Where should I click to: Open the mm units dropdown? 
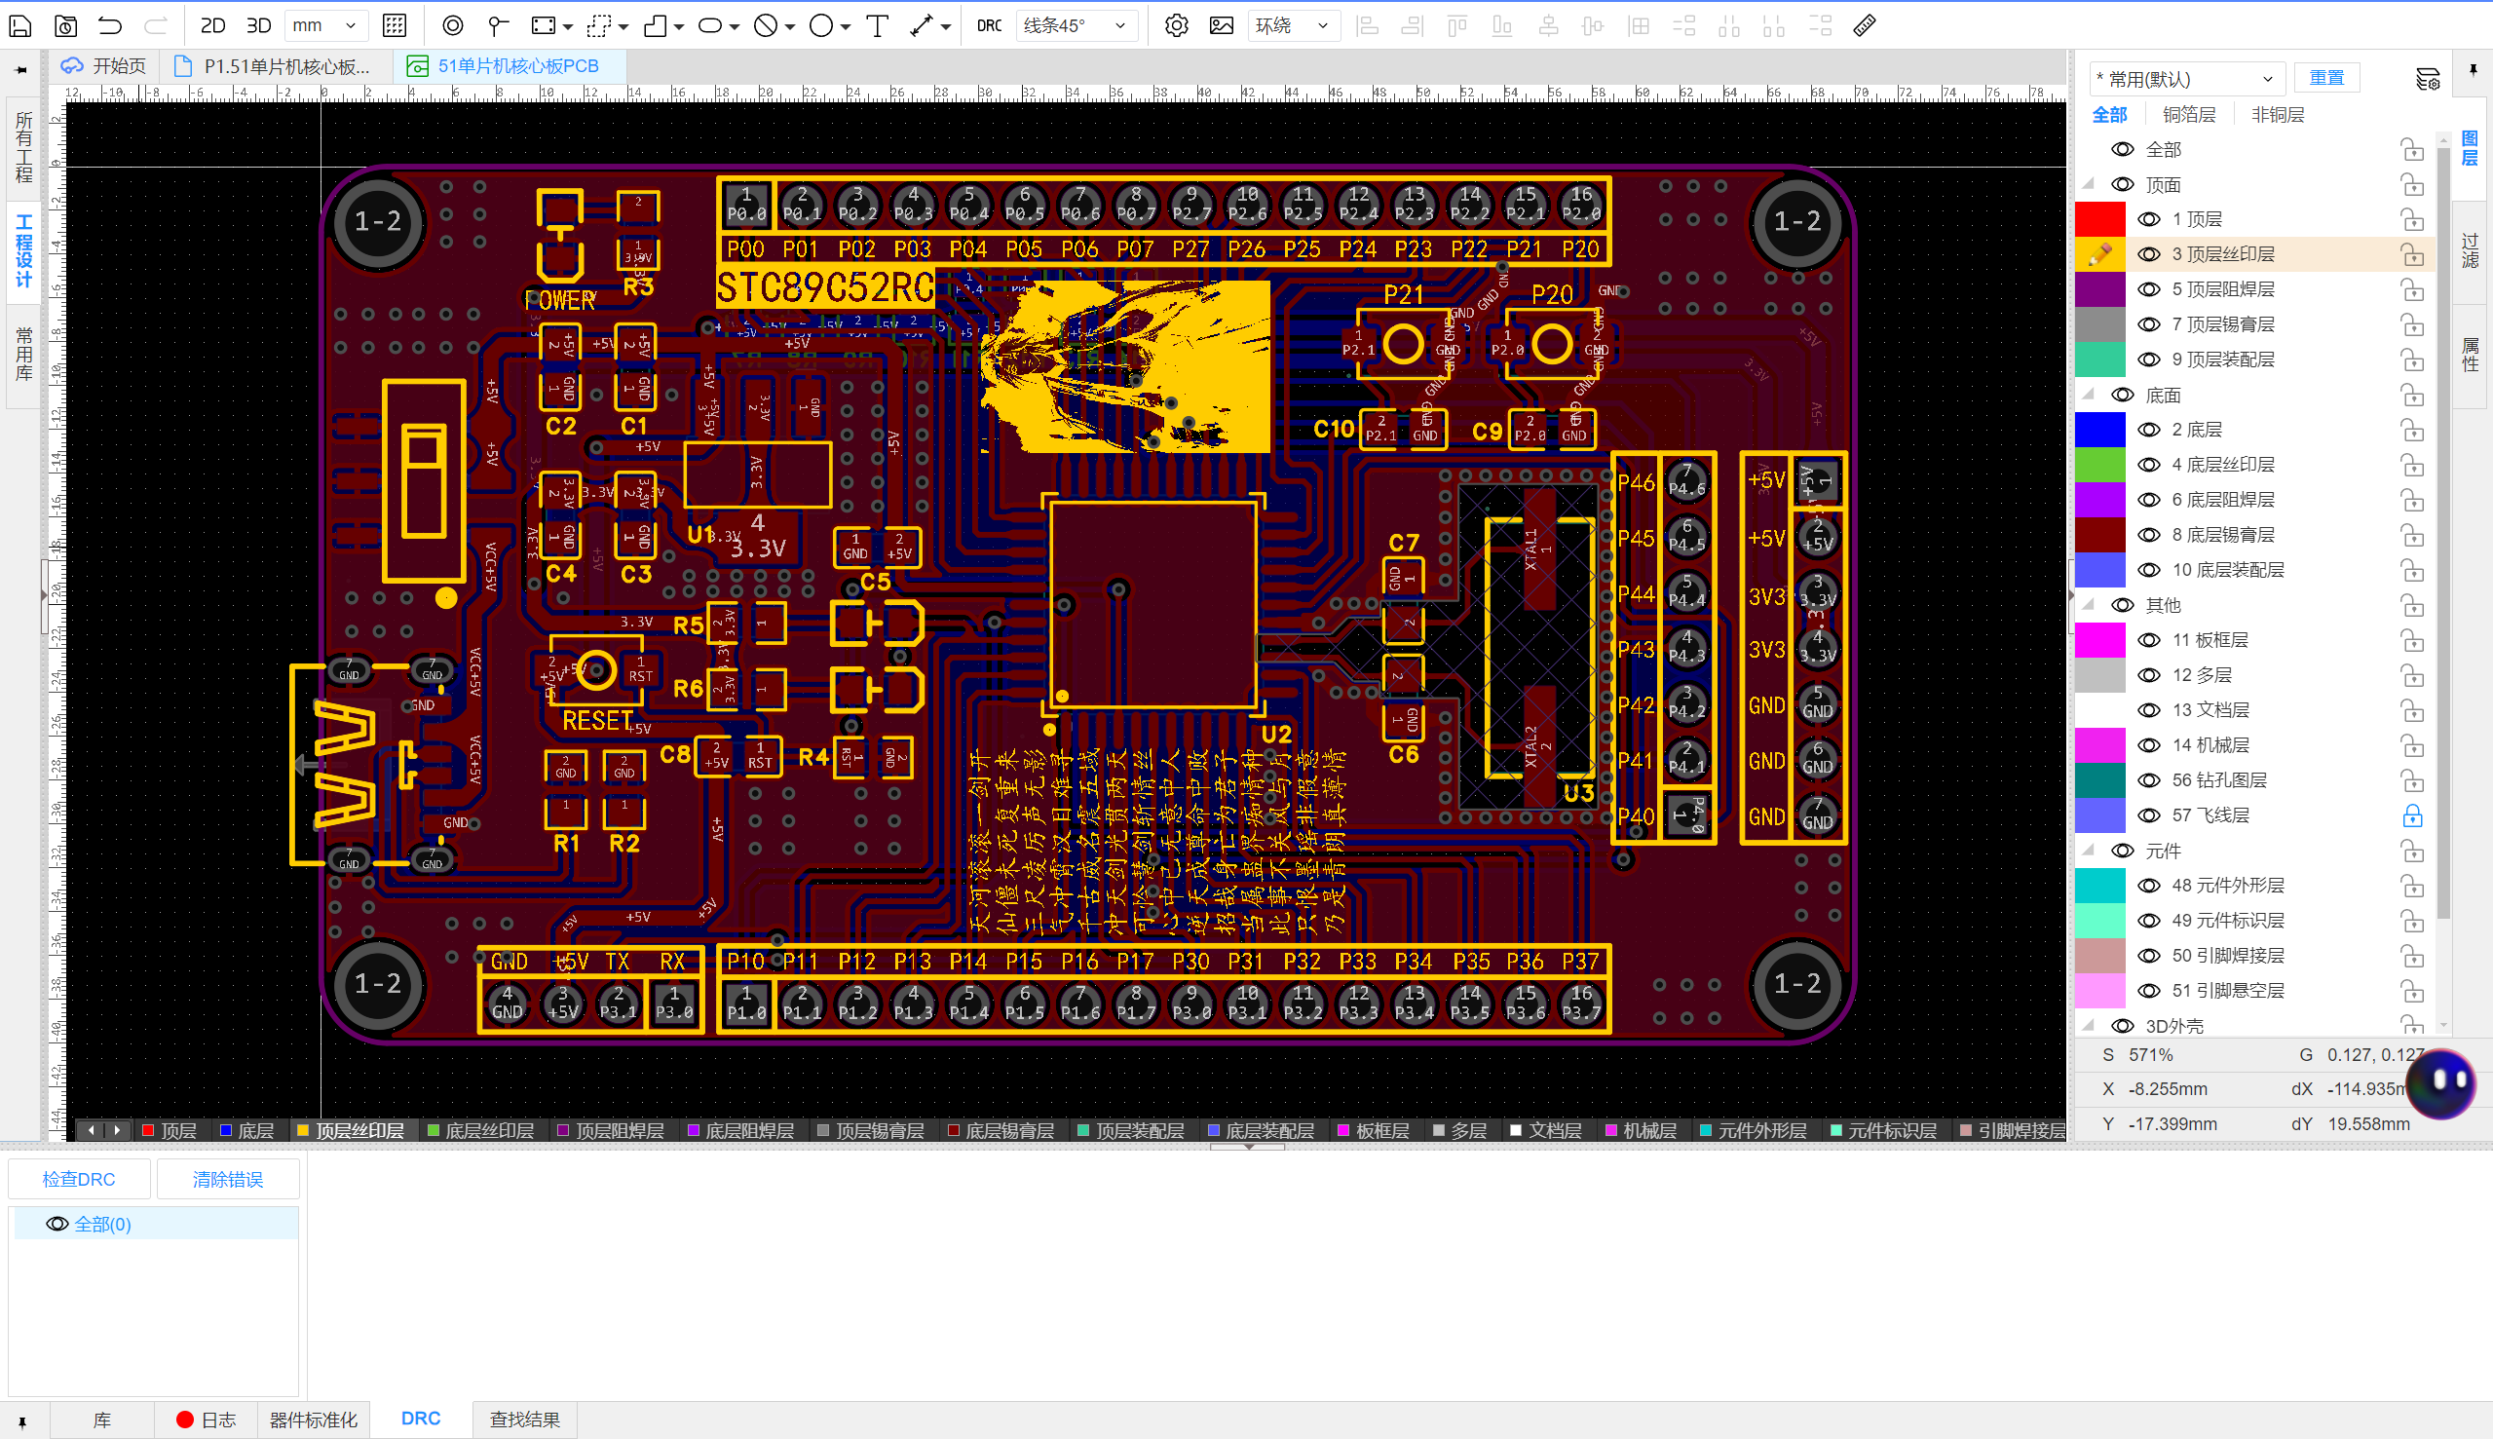326,25
